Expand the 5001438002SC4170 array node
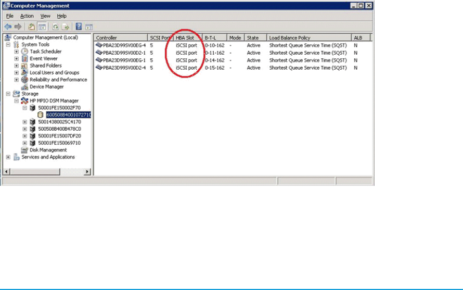Image resolution: width=463 pixels, height=290 pixels. click(25, 122)
